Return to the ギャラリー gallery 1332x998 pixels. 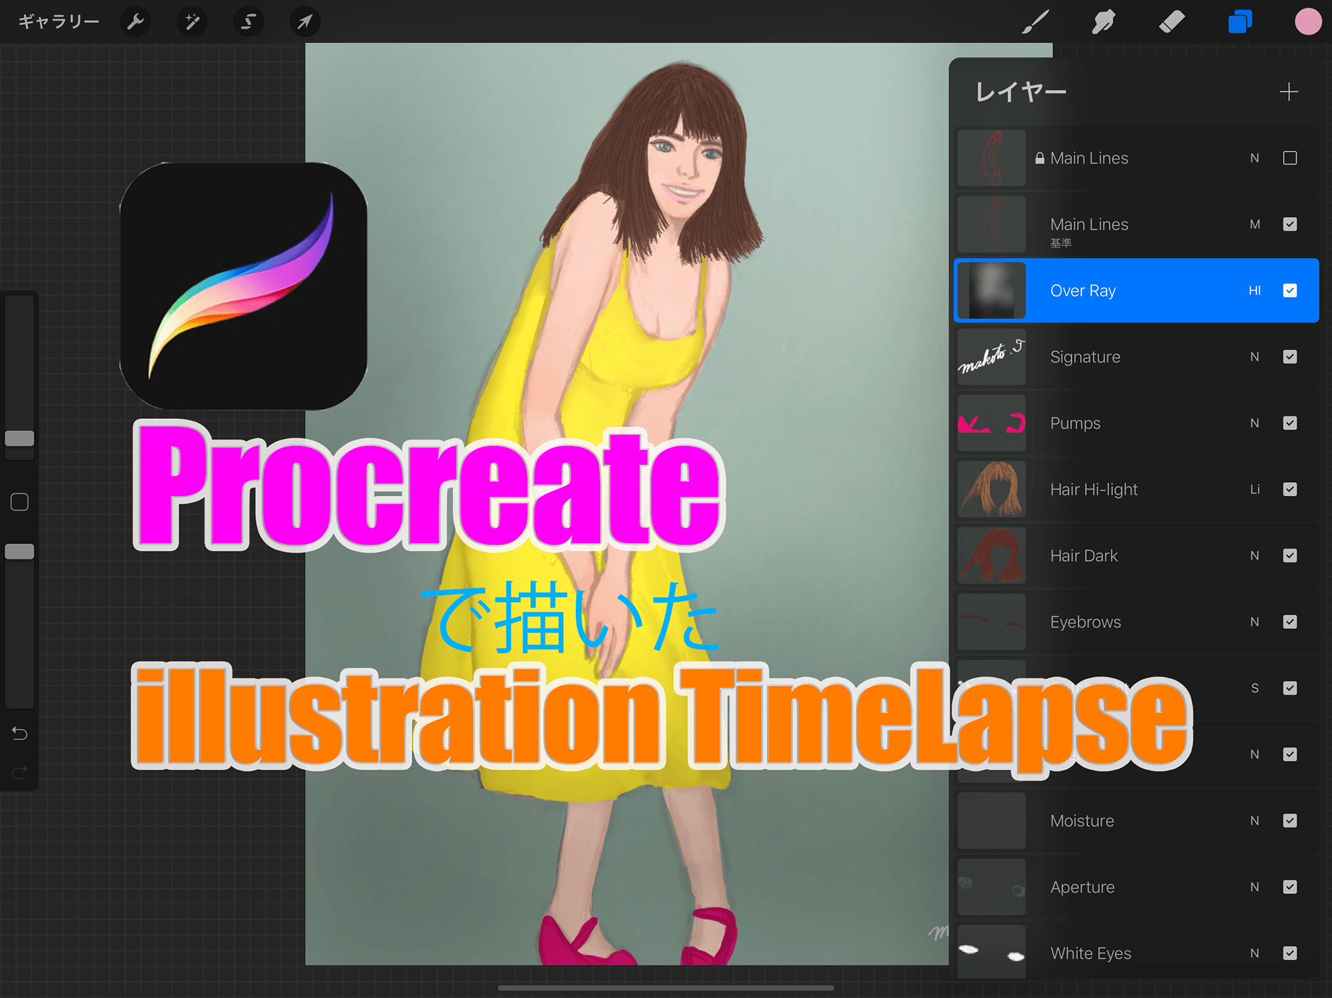[x=59, y=22]
